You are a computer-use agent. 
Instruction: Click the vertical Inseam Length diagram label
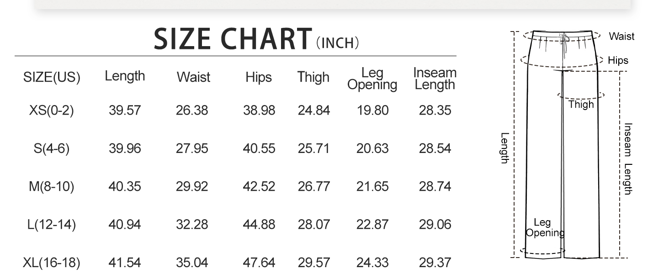point(628,158)
